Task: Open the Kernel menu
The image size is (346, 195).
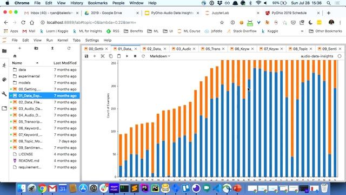Action: (63, 40)
